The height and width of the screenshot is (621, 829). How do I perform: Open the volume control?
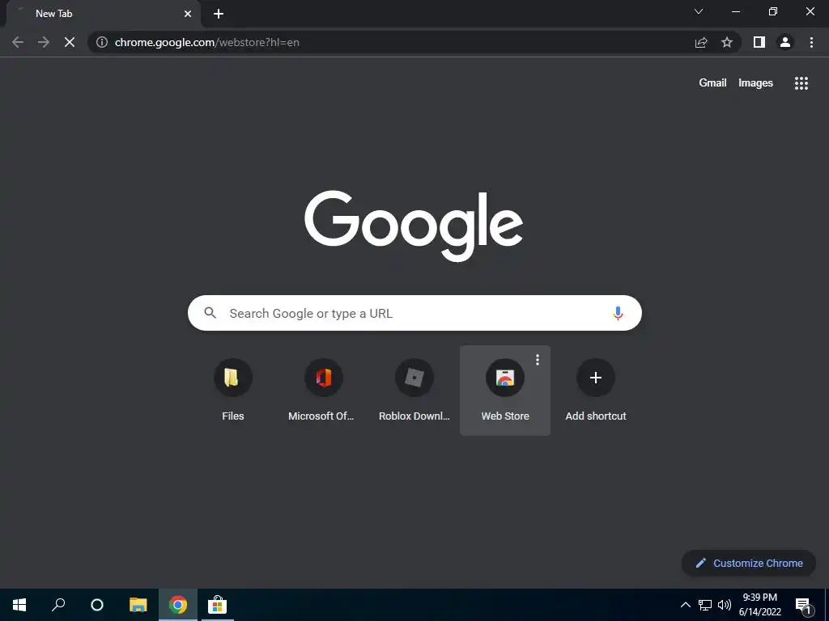tap(724, 605)
